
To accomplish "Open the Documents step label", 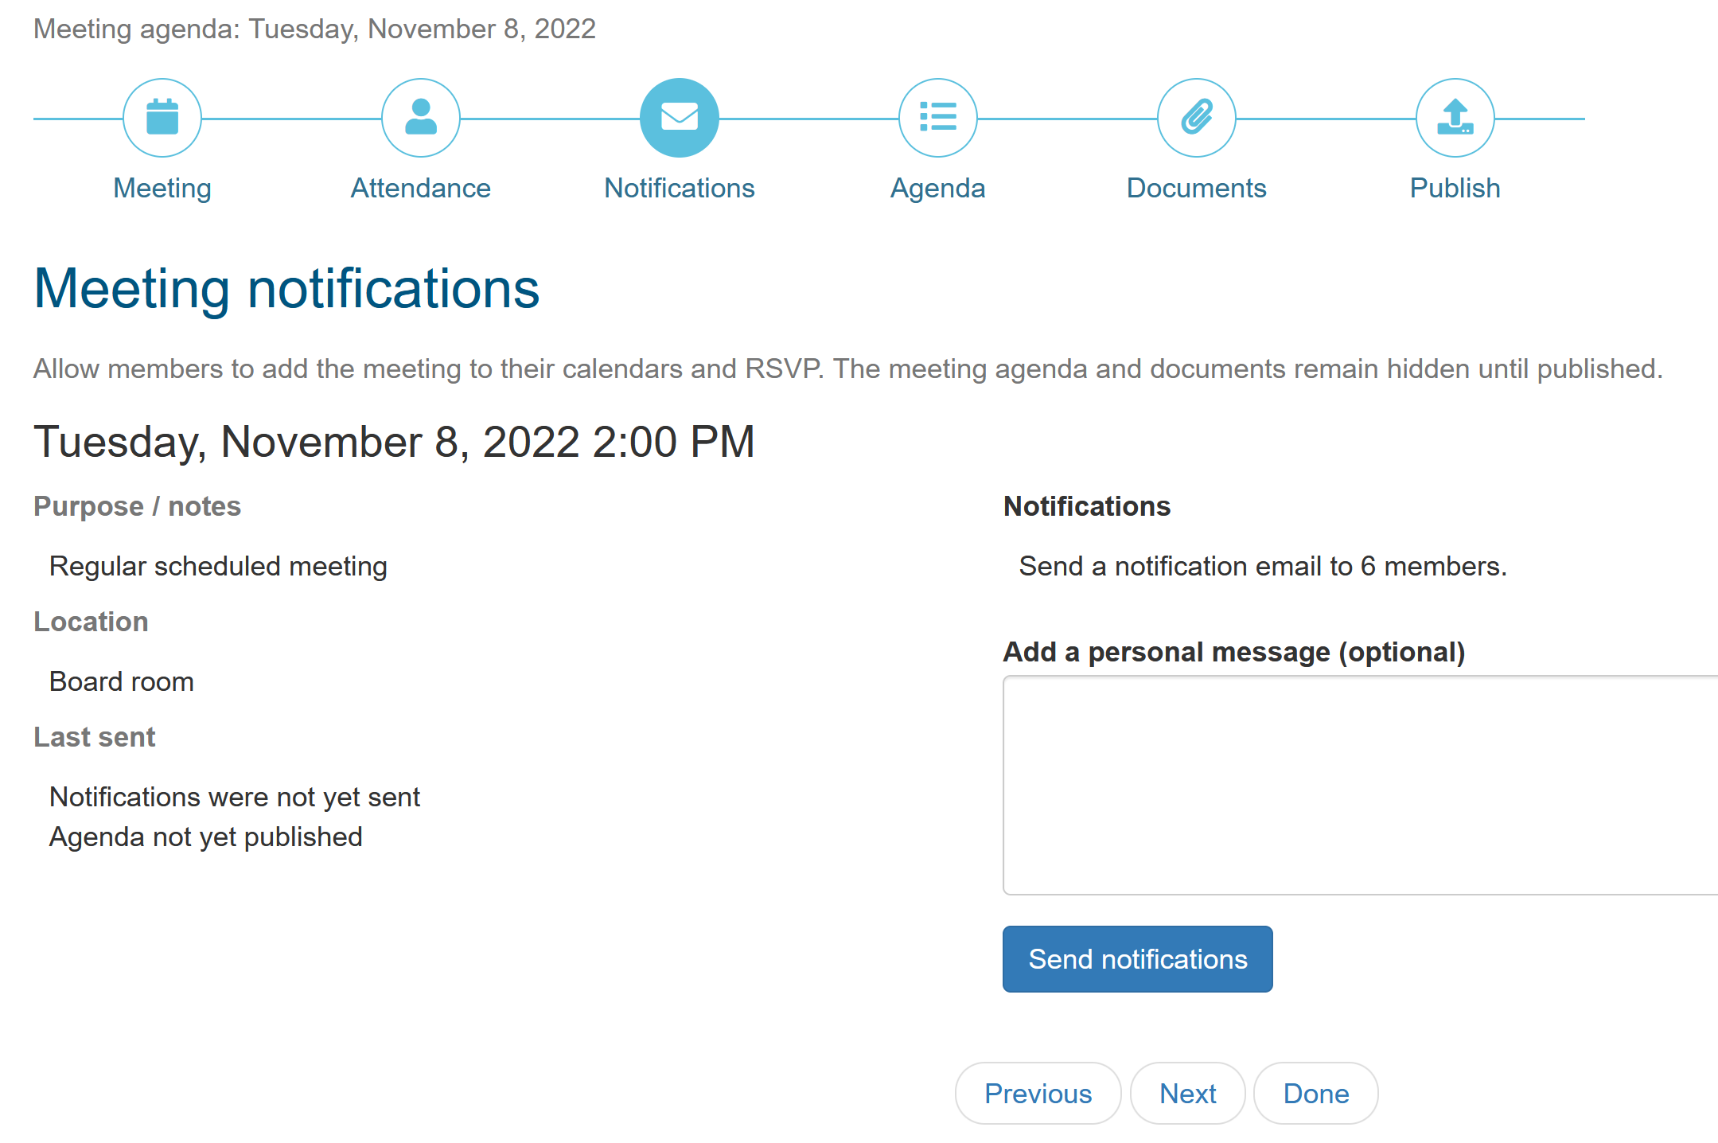I will tap(1197, 189).
